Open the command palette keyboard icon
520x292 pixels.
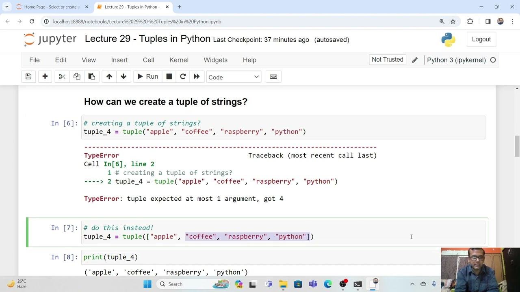coord(273,77)
